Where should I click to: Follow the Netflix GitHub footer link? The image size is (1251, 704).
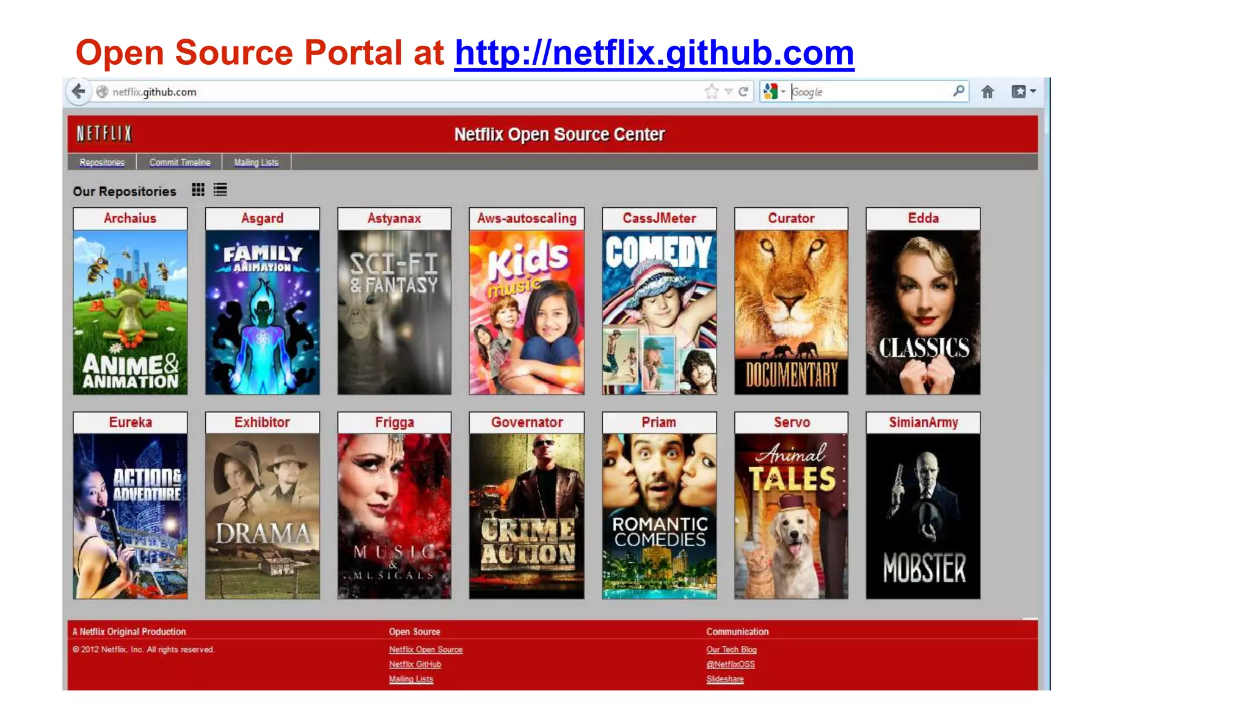(415, 664)
